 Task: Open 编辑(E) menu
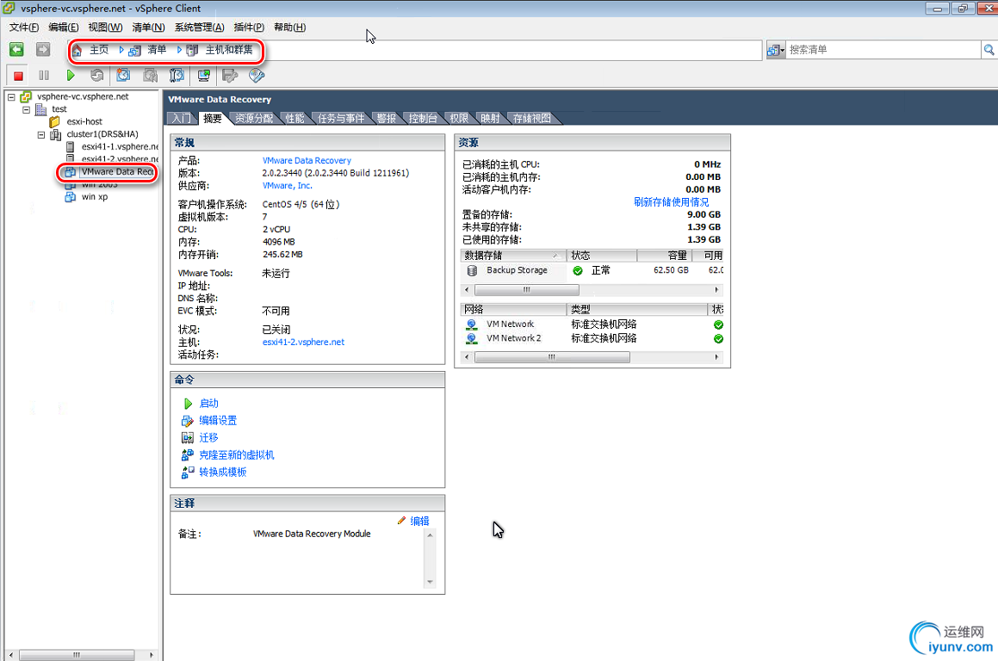pos(63,27)
